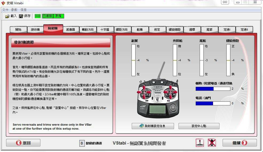Click the 副翼 aileron channel bar
This screenshot has height=152, width=263.
(133, 60)
